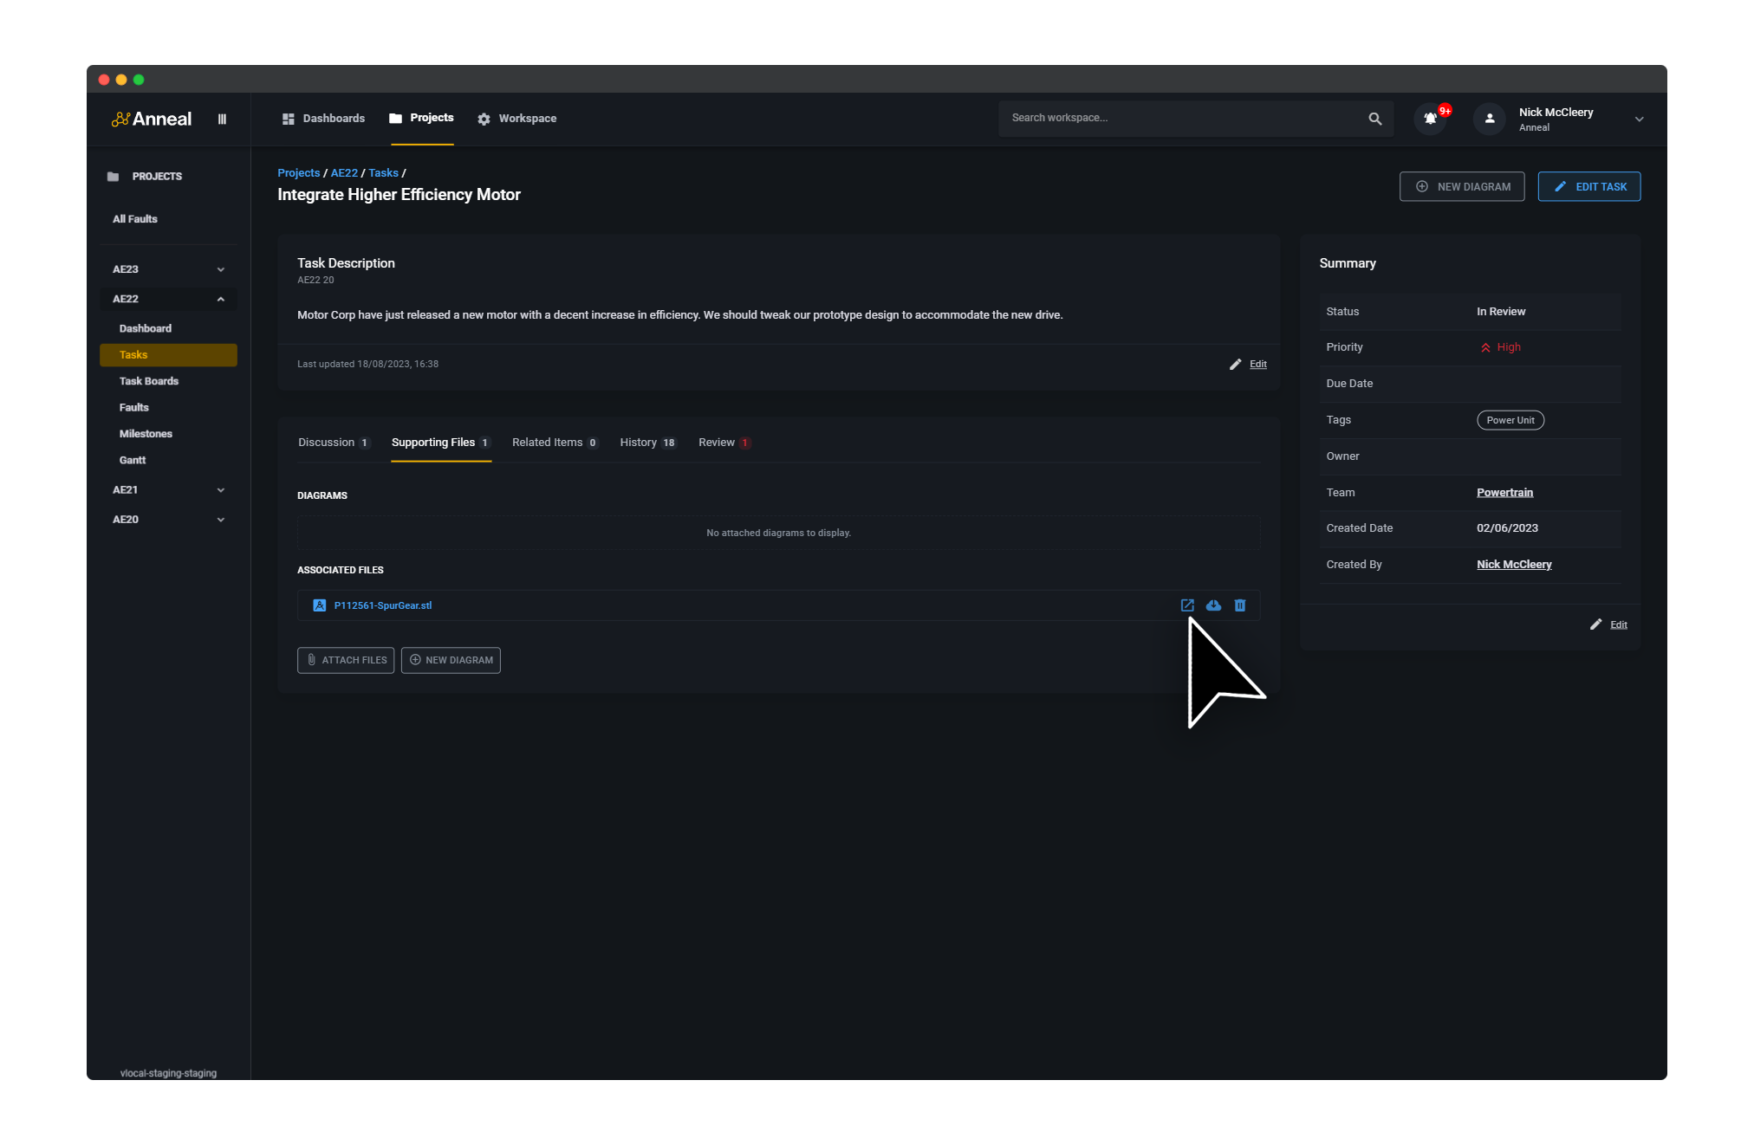Viewport: 1754px width, 1145px height.
Task: Expand the AE23 project tree
Action: [x=220, y=269]
